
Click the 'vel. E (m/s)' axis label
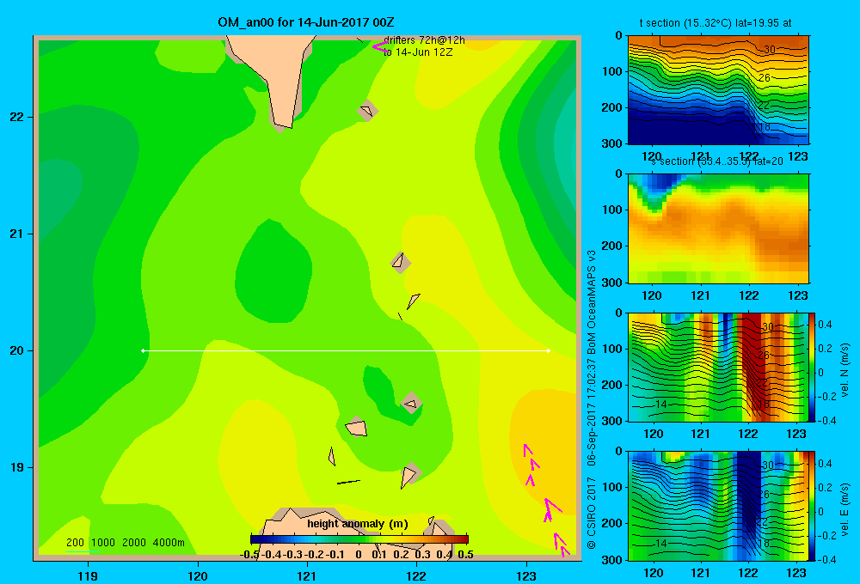tap(845, 509)
